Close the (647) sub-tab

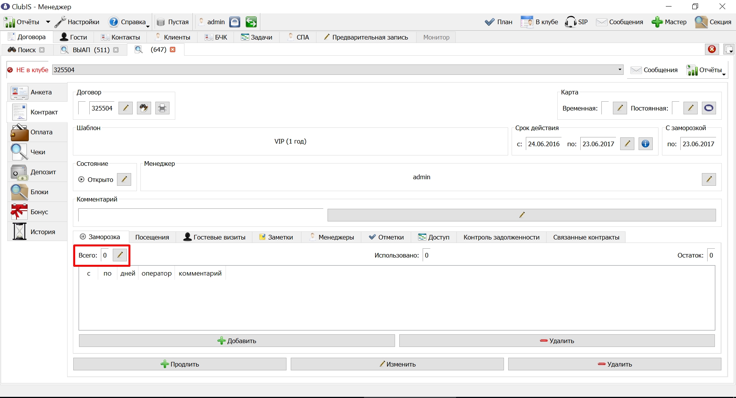(173, 50)
